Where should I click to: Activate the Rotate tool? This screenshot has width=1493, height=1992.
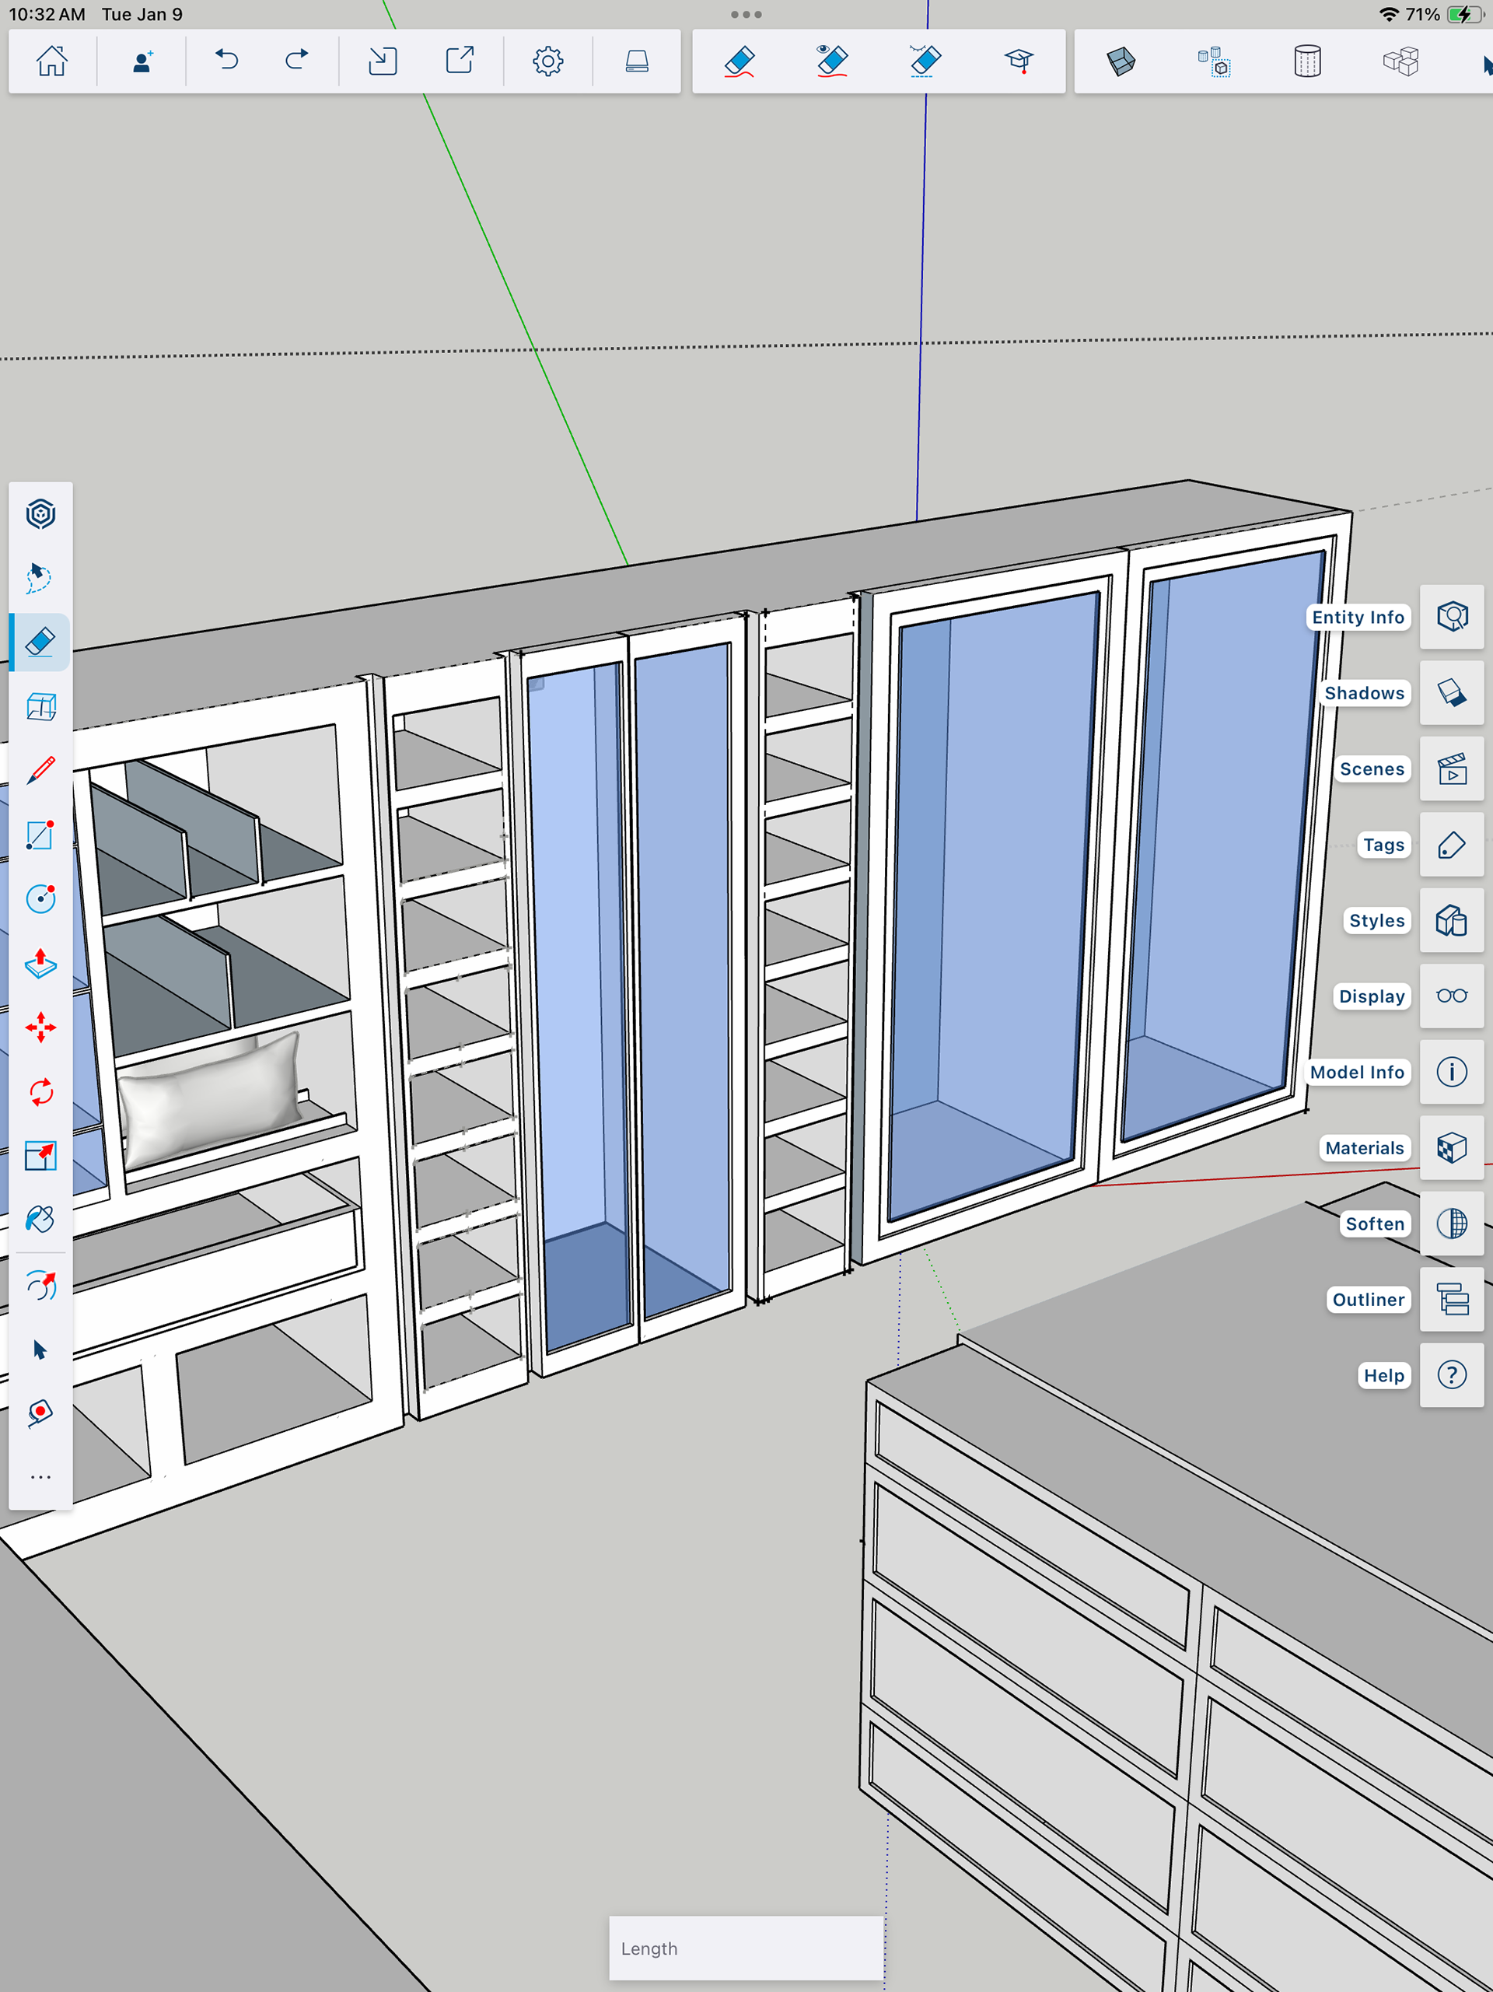click(x=40, y=1092)
